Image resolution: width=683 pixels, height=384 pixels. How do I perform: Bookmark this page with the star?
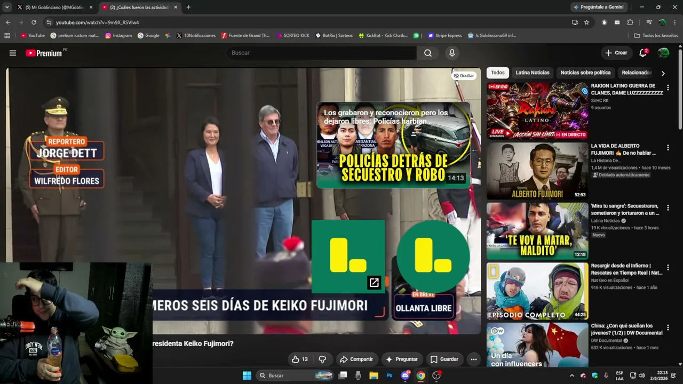(x=586, y=22)
